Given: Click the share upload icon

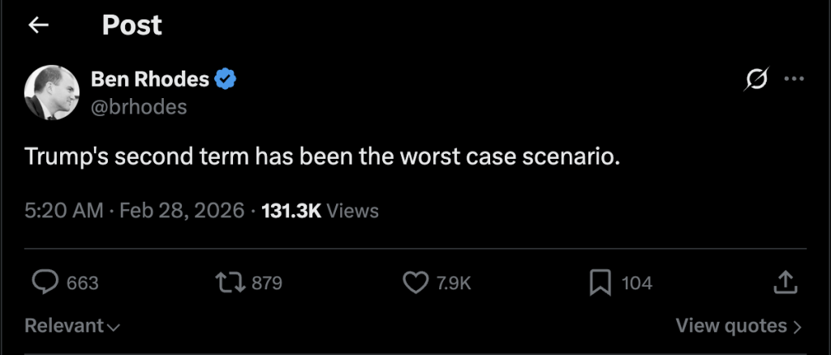Looking at the screenshot, I should pos(785,282).
